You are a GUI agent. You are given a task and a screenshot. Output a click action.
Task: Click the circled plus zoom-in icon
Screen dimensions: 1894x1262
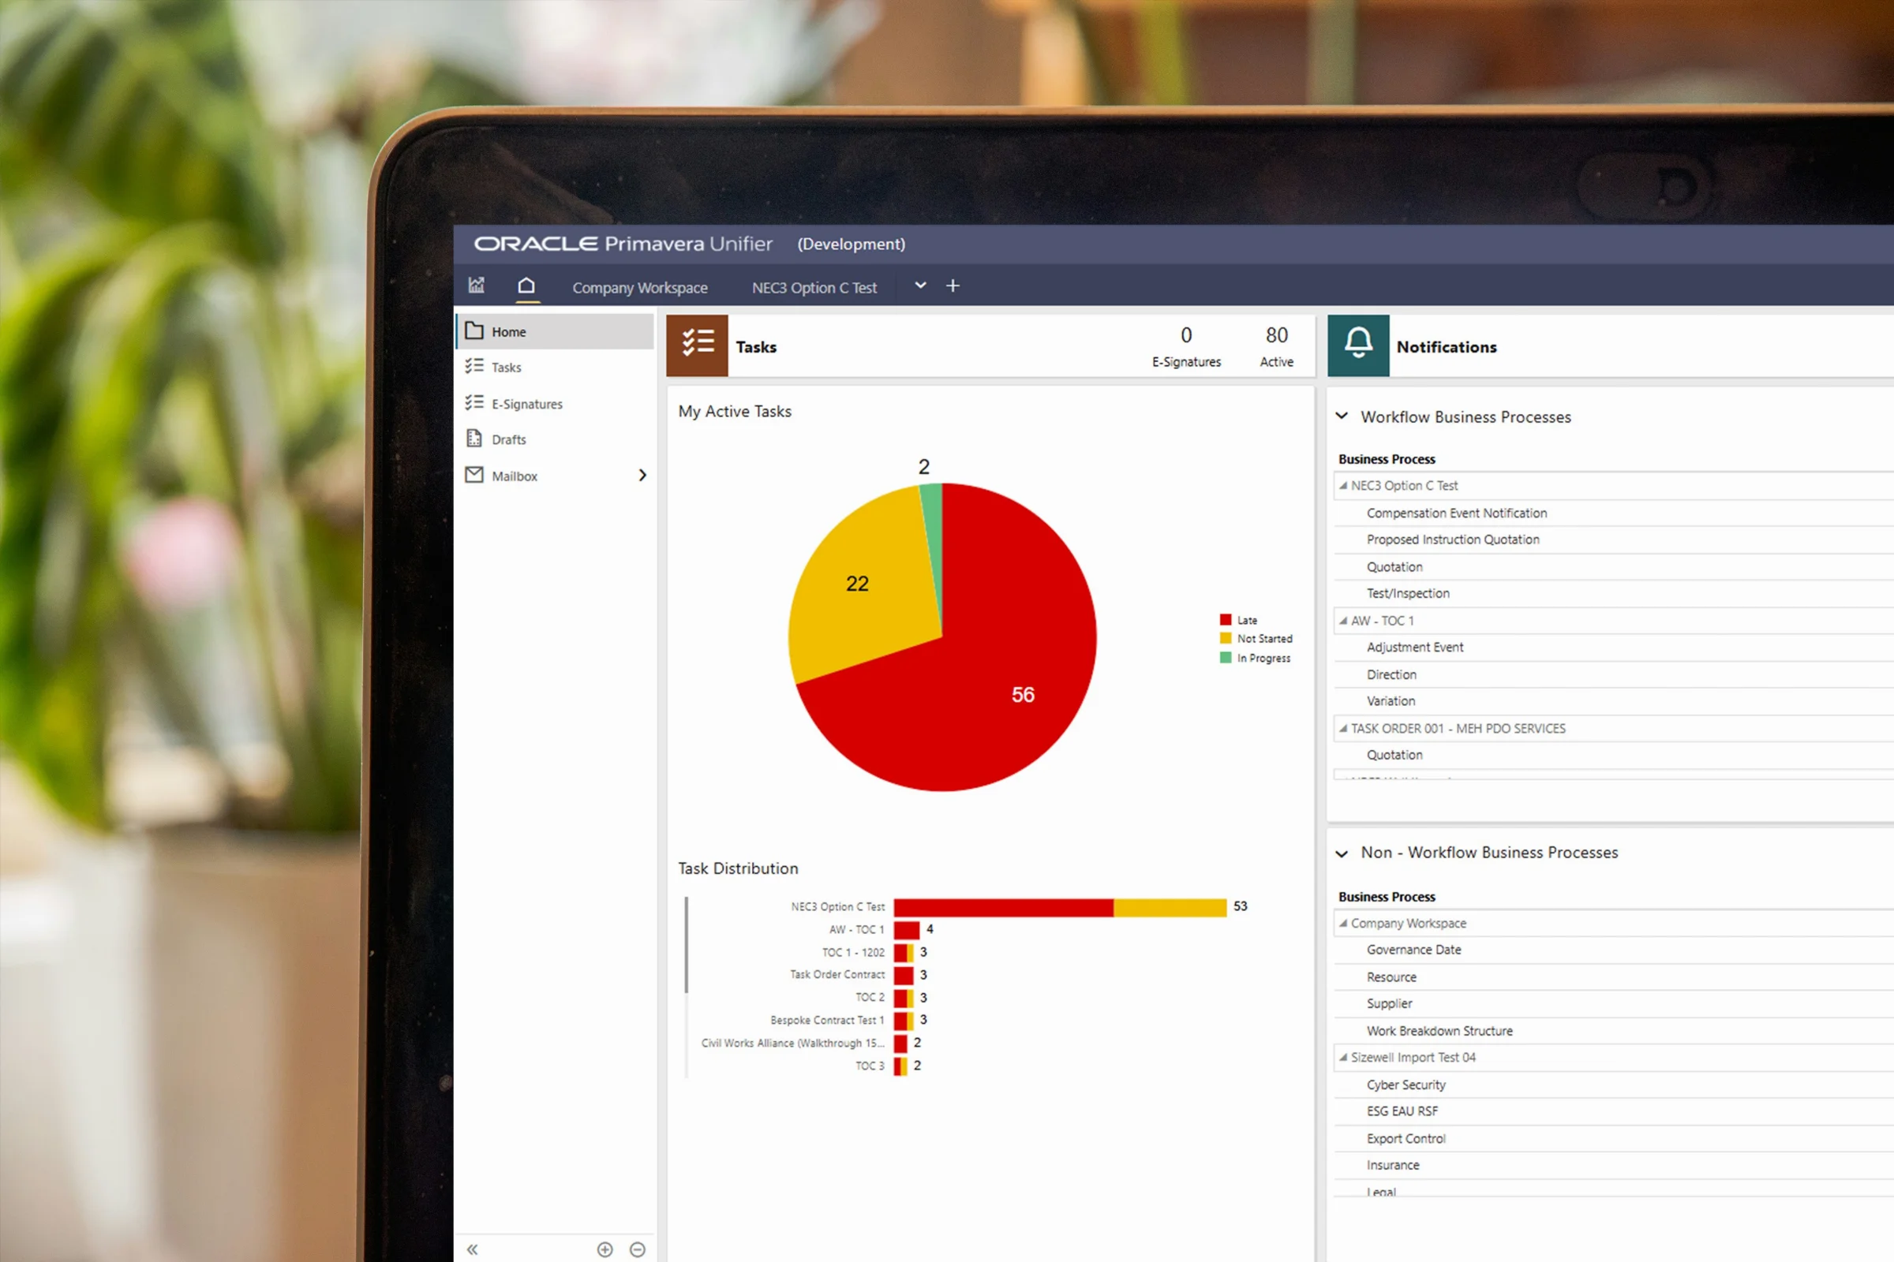pyautogui.click(x=605, y=1249)
